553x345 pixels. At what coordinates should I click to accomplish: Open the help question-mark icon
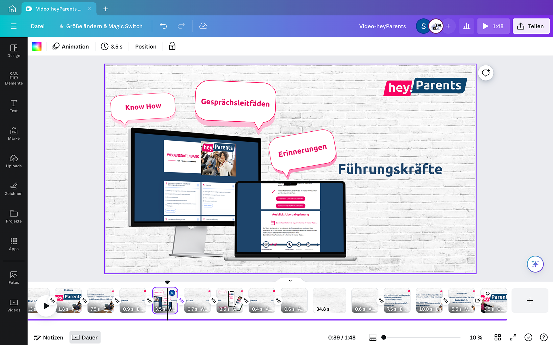[543, 337]
